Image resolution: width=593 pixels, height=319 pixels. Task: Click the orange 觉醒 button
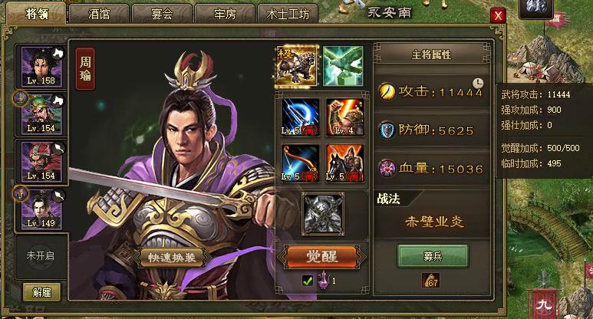(321, 257)
